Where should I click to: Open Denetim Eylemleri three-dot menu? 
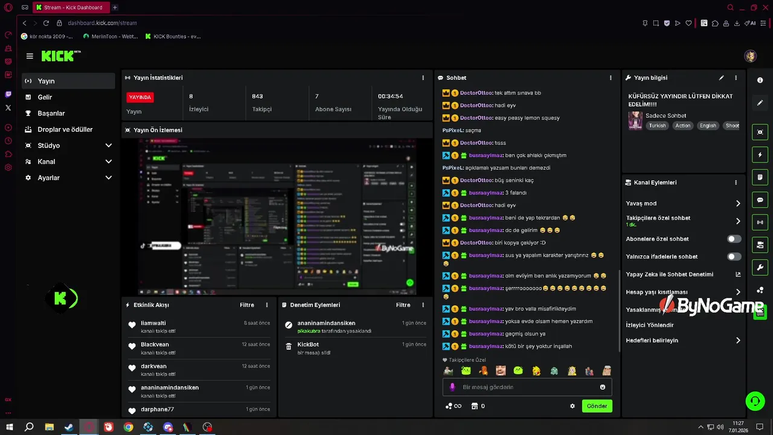click(423, 305)
